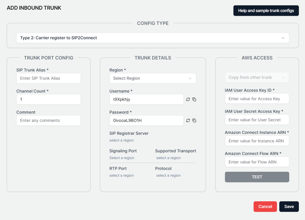
Task: Click the TEST button
Action: [257, 177]
